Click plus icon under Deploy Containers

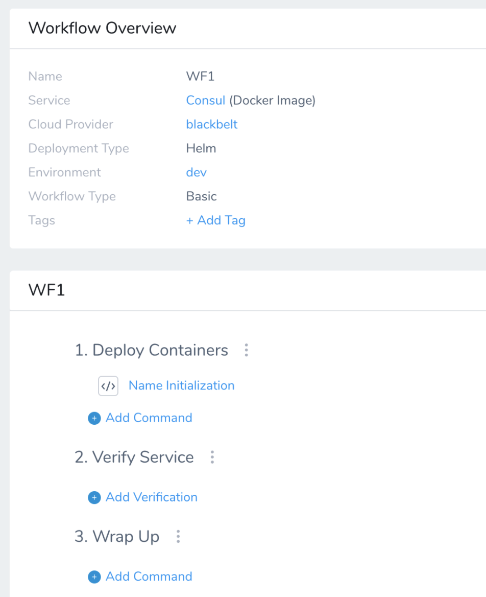(94, 418)
